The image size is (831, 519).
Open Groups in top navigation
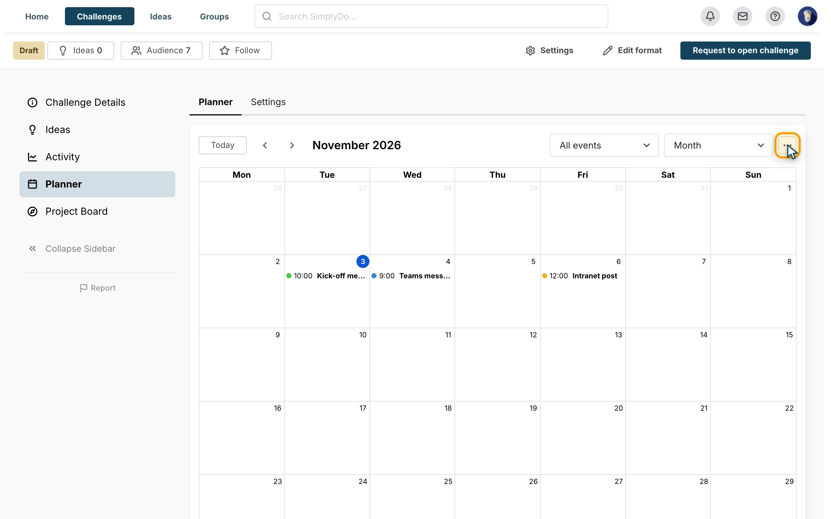pos(214,16)
